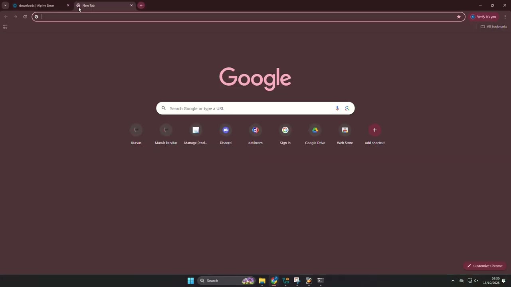
Task: Click the muted volume icon in system tray
Action: click(476, 281)
